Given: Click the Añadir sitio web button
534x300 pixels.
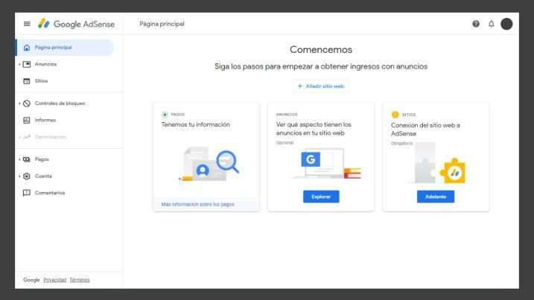Looking at the screenshot, I should [x=321, y=86].
